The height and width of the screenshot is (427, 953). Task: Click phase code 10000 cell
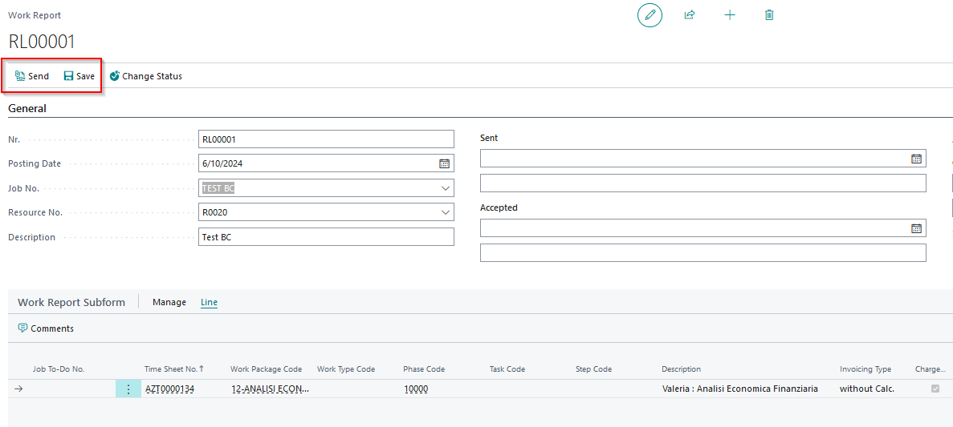[x=416, y=389]
